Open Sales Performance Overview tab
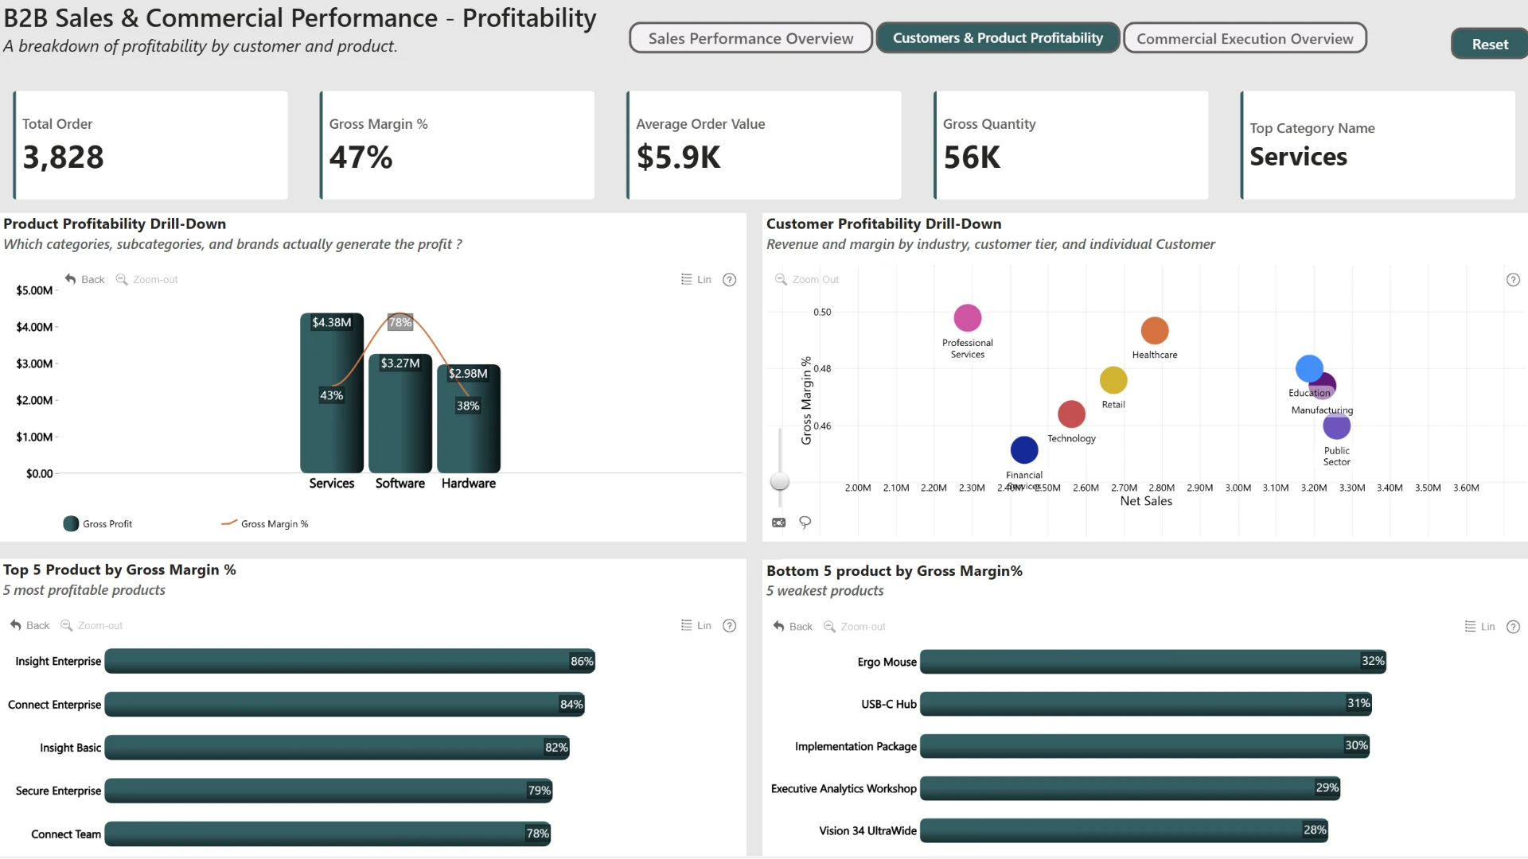The image size is (1528, 859). tap(750, 38)
